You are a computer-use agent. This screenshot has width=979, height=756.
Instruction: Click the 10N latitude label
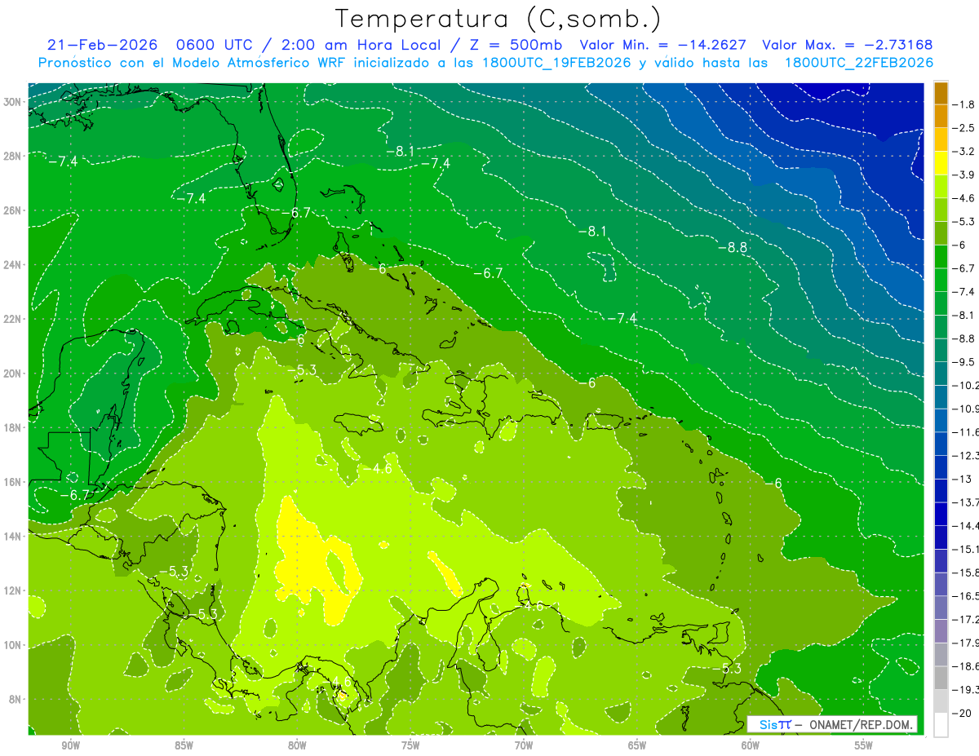pyautogui.click(x=13, y=645)
